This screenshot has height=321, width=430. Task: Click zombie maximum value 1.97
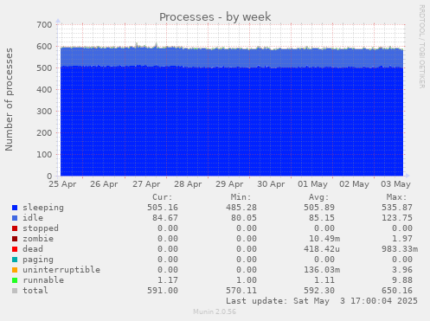[x=402, y=239]
